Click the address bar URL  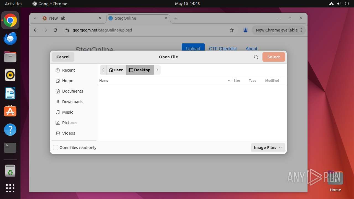click(102, 30)
